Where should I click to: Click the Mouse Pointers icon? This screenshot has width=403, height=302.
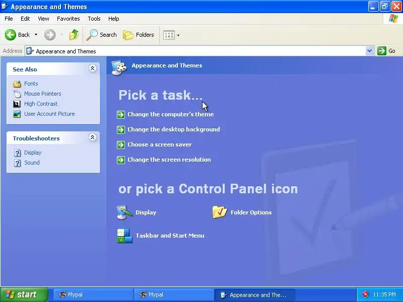17,94
